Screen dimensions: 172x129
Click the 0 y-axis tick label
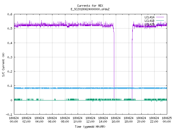coord(11,100)
